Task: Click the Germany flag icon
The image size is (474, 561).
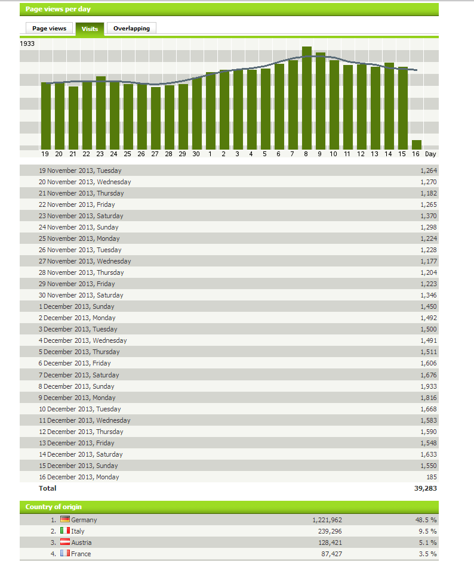Action: coord(65,519)
